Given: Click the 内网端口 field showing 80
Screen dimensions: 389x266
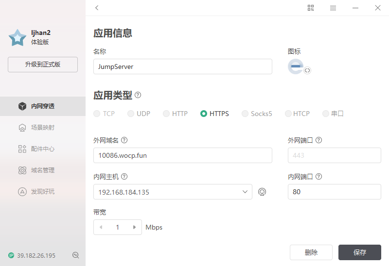Looking at the screenshot, I should pos(335,192).
